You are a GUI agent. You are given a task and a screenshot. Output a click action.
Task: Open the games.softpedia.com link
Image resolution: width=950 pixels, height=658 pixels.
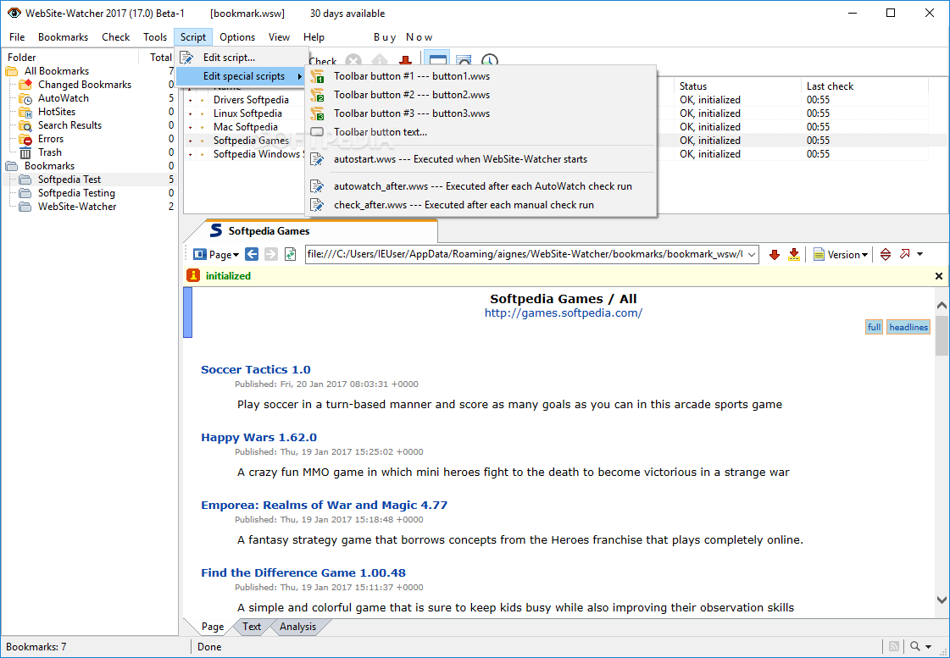click(x=563, y=313)
